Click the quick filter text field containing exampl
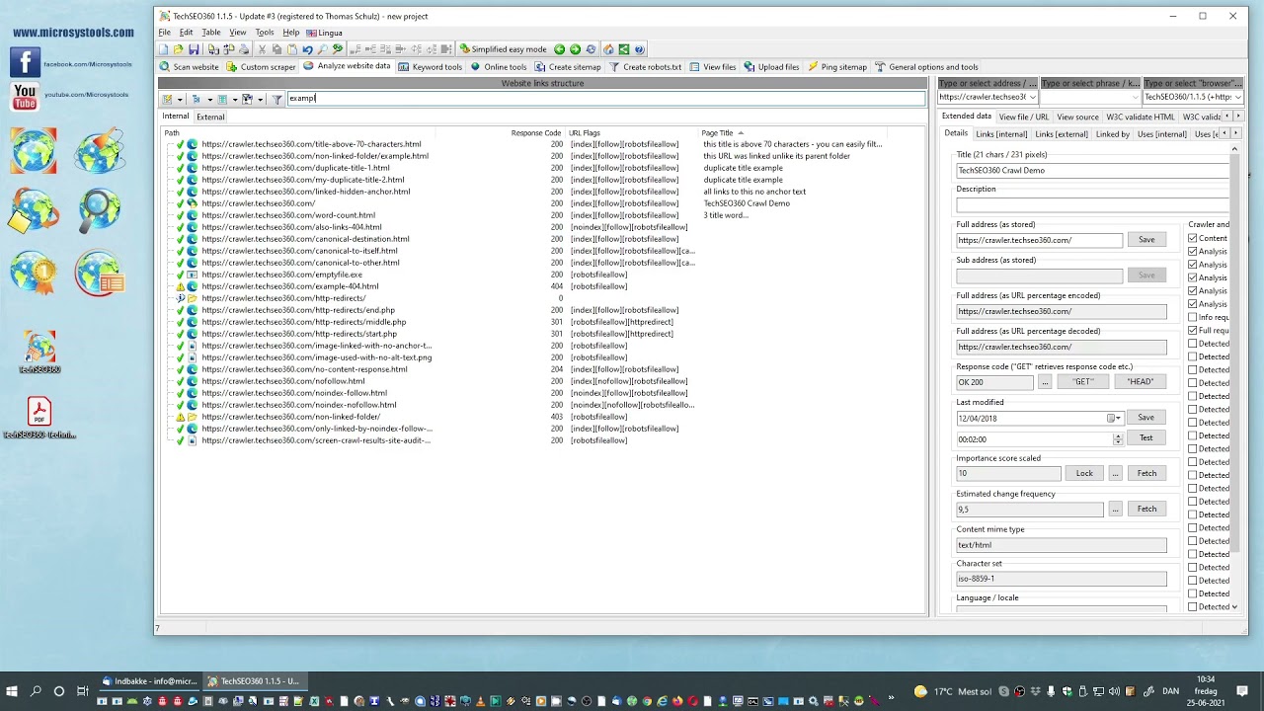The image size is (1264, 711). [604, 99]
